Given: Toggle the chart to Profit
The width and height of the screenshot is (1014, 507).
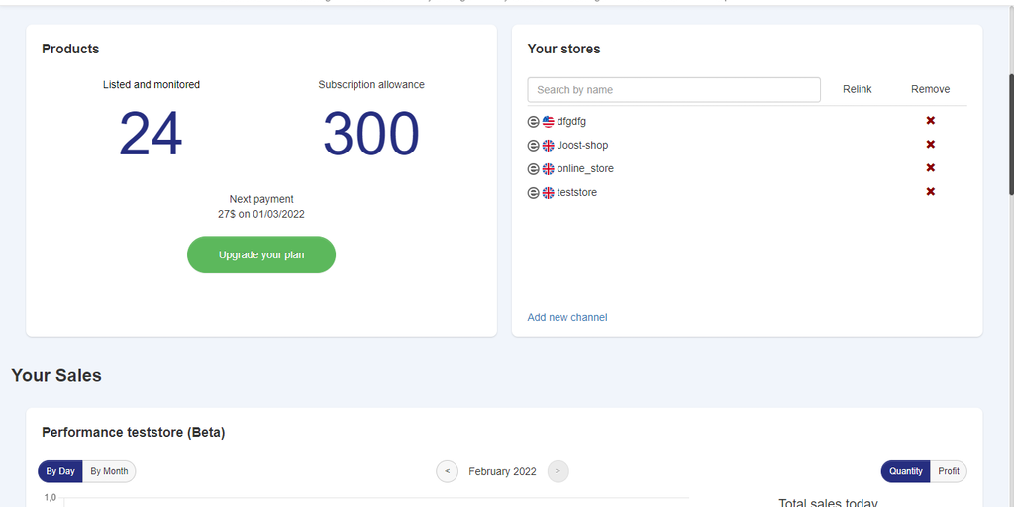Looking at the screenshot, I should coord(949,471).
